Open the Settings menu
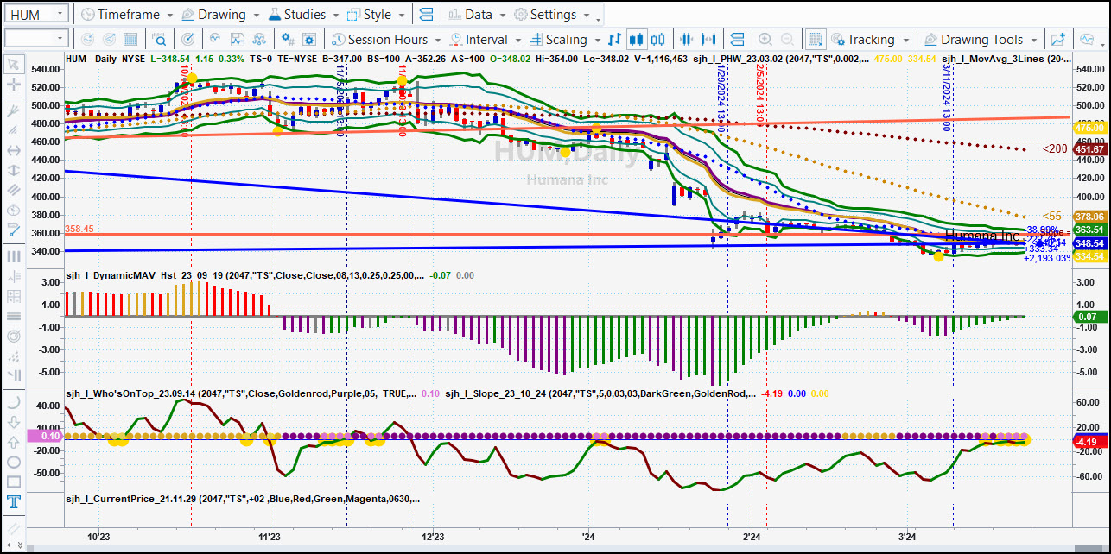The image size is (1111, 554). [x=553, y=15]
